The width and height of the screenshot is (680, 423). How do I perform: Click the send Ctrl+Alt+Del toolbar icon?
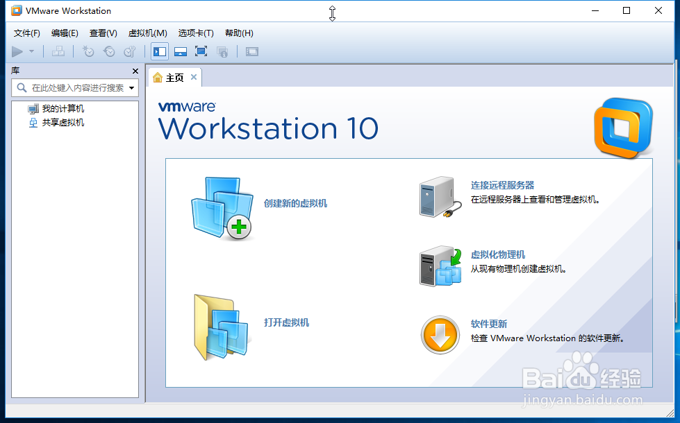58,52
